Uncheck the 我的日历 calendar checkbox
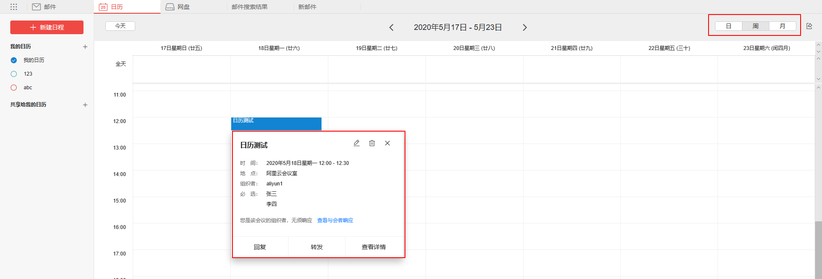 tap(14, 60)
